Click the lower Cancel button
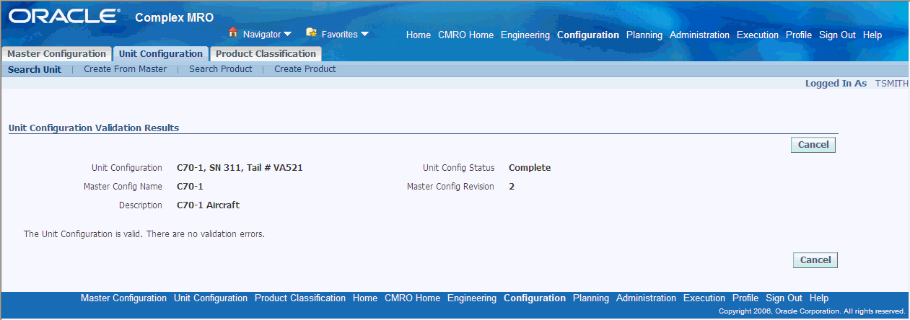The width and height of the screenshot is (910, 320). (815, 260)
